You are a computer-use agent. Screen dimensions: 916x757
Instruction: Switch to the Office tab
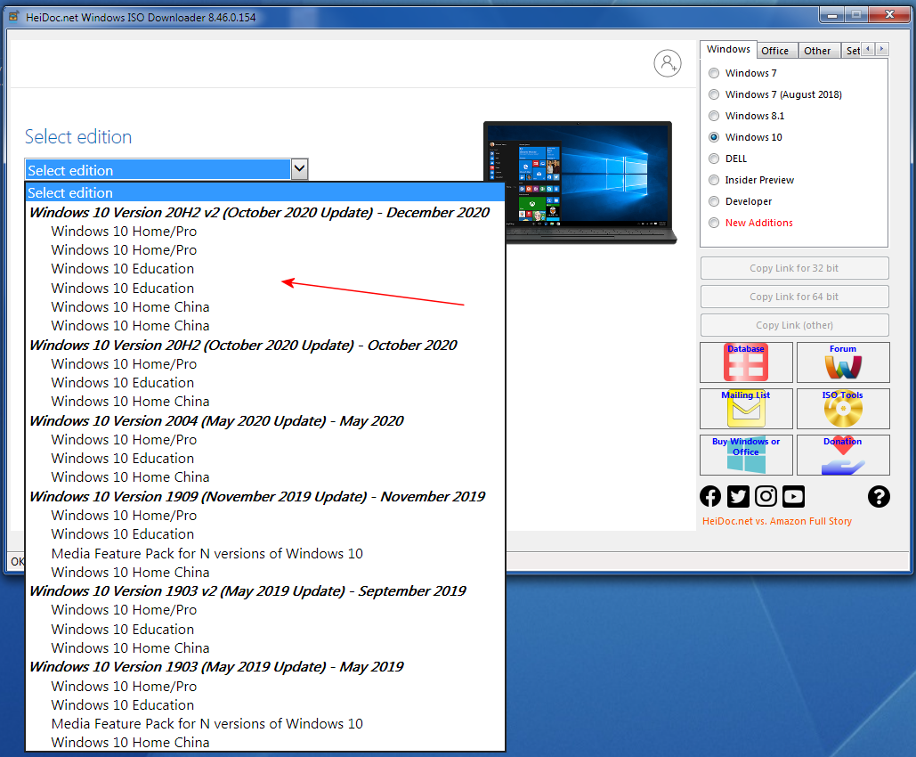coord(775,51)
